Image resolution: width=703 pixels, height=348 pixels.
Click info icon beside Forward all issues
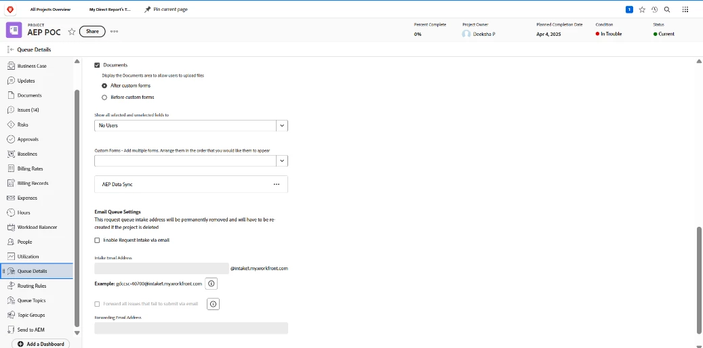click(214, 304)
